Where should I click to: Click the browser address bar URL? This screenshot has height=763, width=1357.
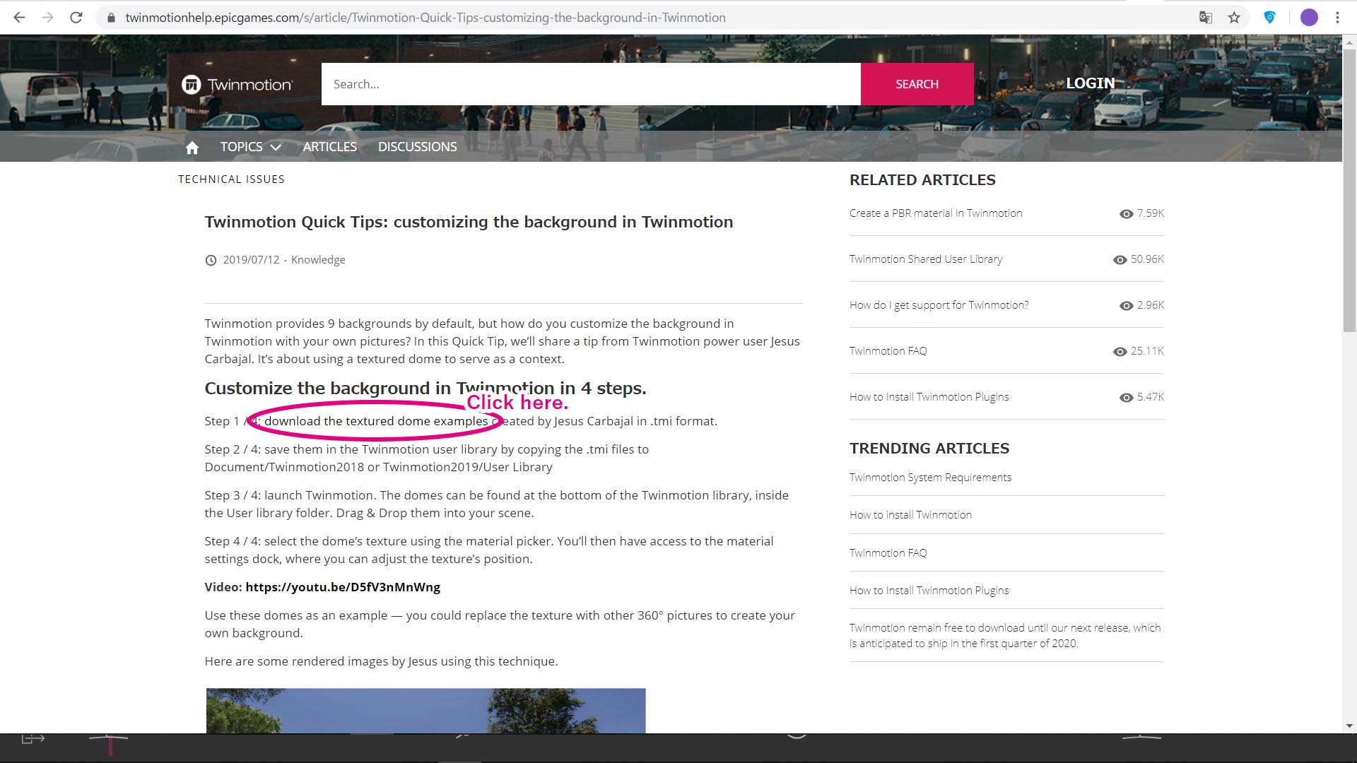coord(425,18)
